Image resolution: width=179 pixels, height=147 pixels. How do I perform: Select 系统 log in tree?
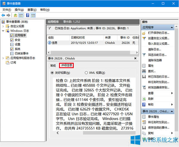pyautogui.click(x=17, y=49)
